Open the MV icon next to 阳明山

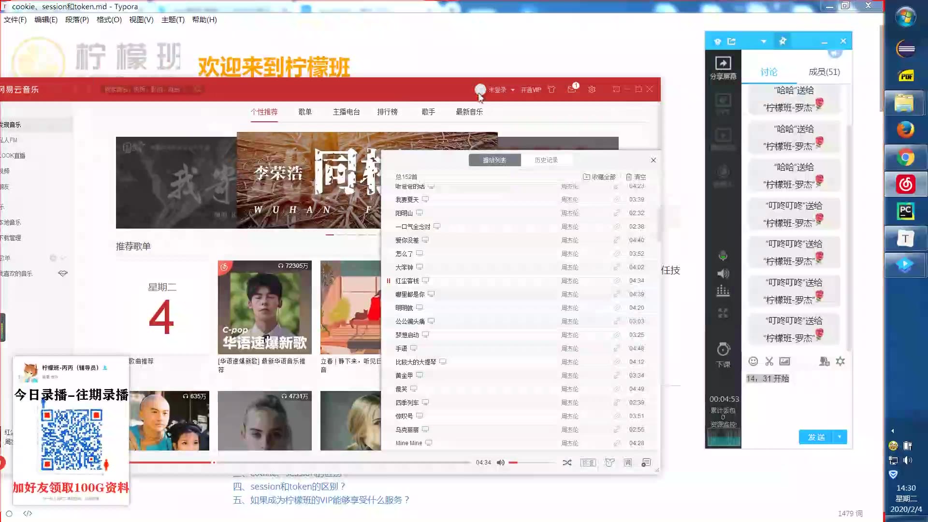point(420,213)
